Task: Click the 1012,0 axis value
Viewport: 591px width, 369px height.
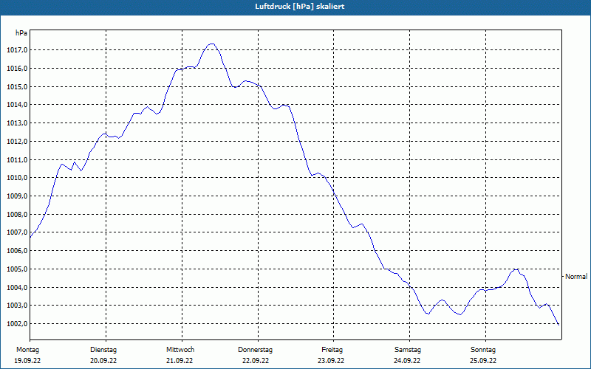Action: (17, 141)
